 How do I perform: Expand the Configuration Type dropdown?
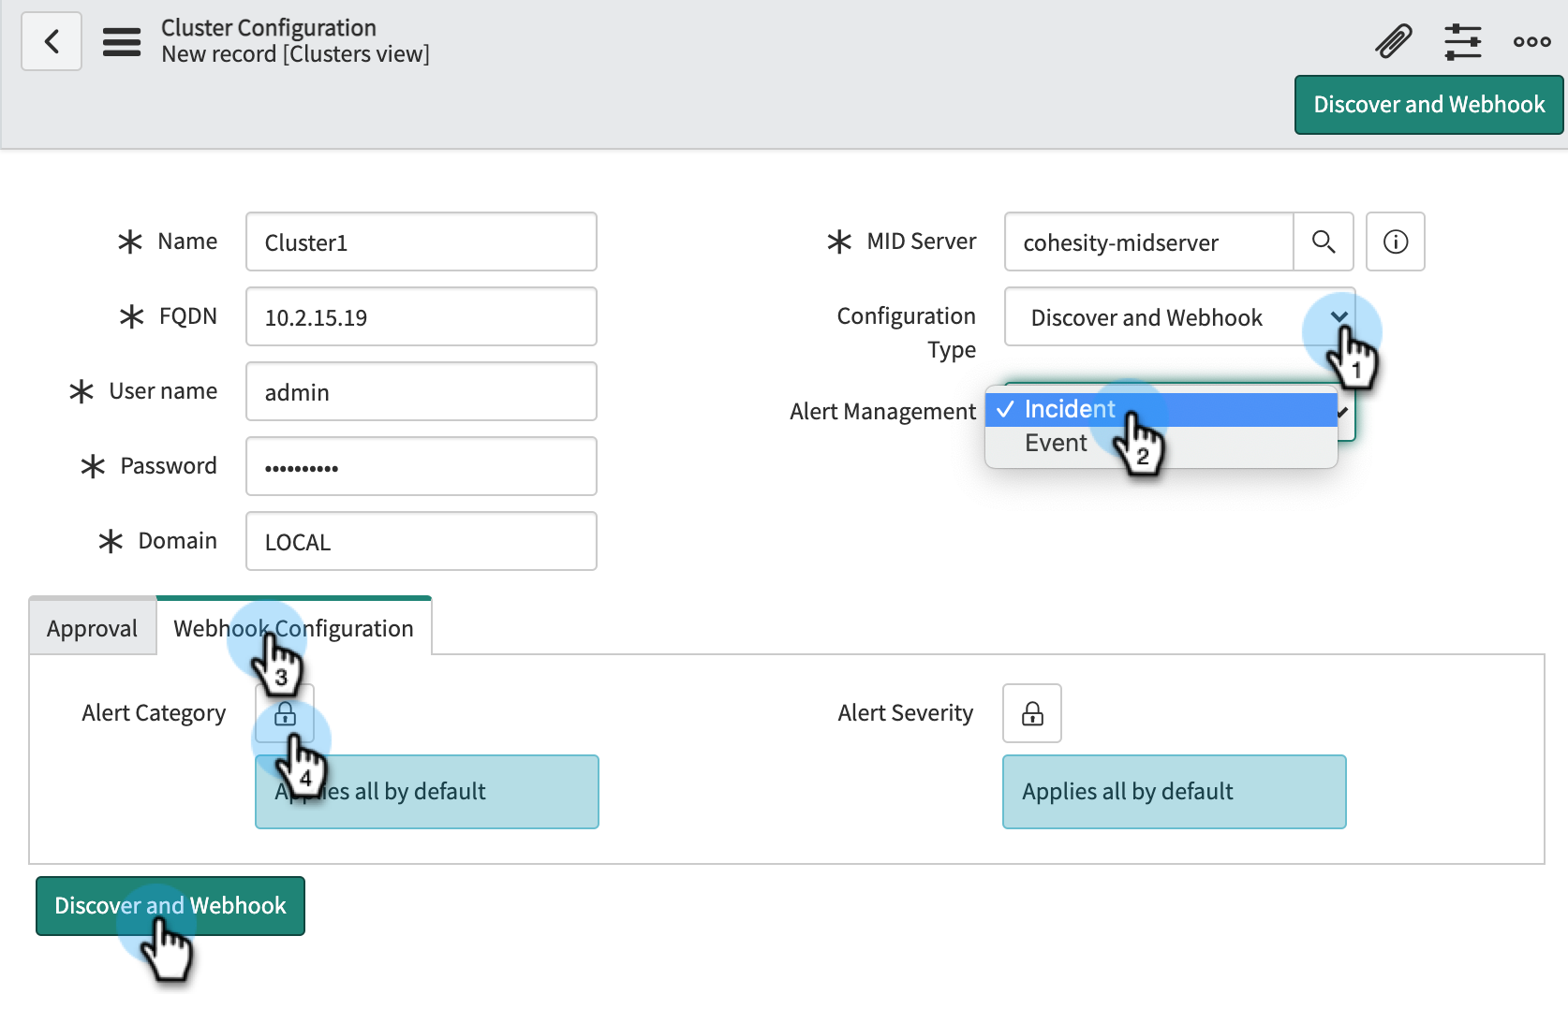click(1340, 317)
